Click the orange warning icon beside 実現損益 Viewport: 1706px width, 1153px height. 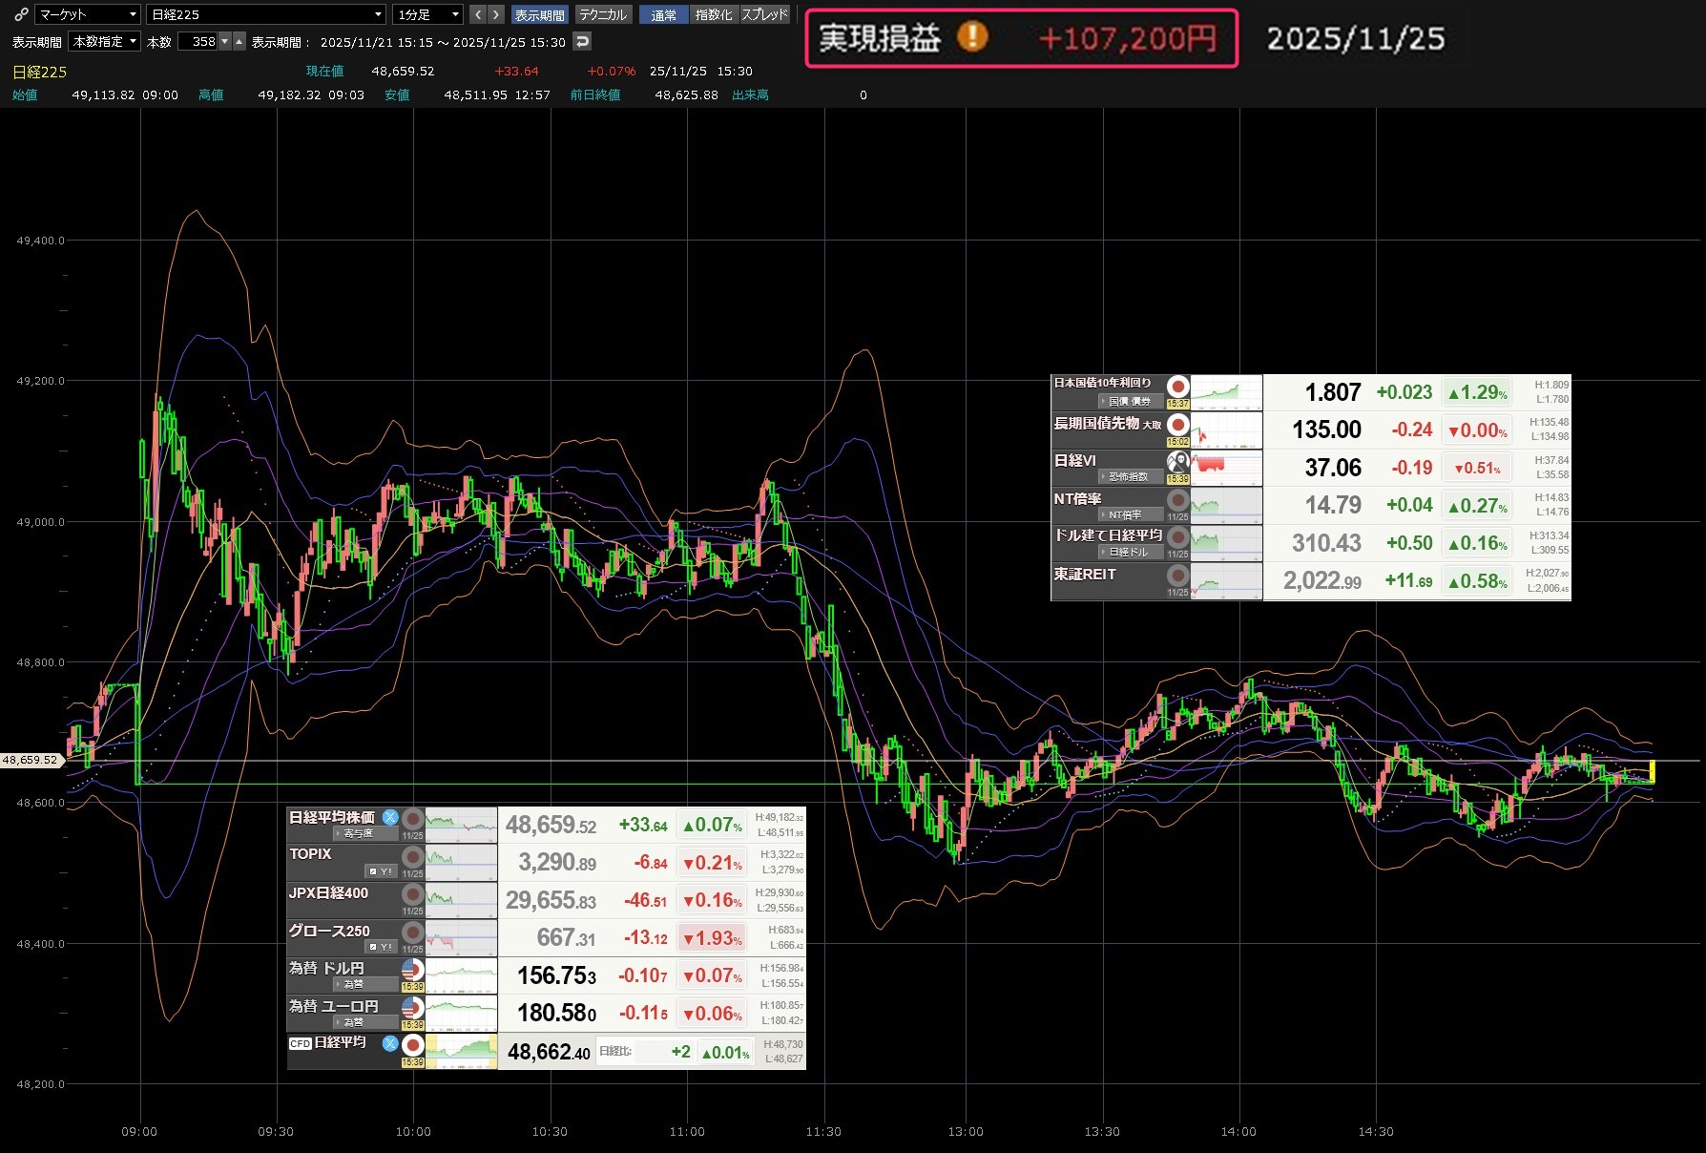(x=972, y=37)
